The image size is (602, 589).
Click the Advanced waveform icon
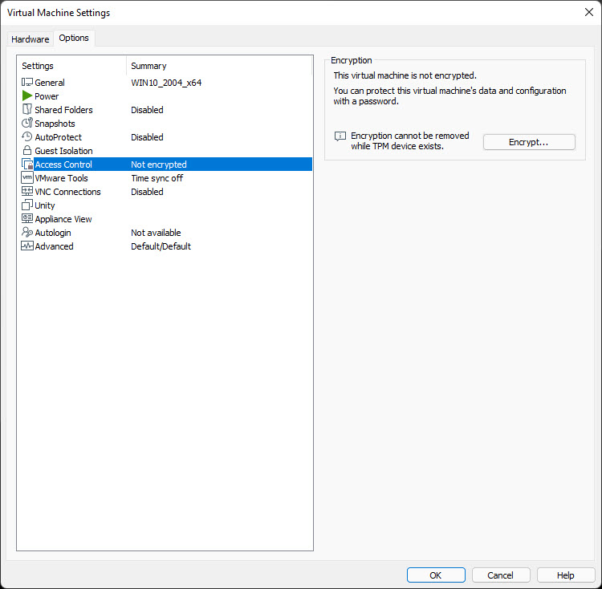point(26,246)
